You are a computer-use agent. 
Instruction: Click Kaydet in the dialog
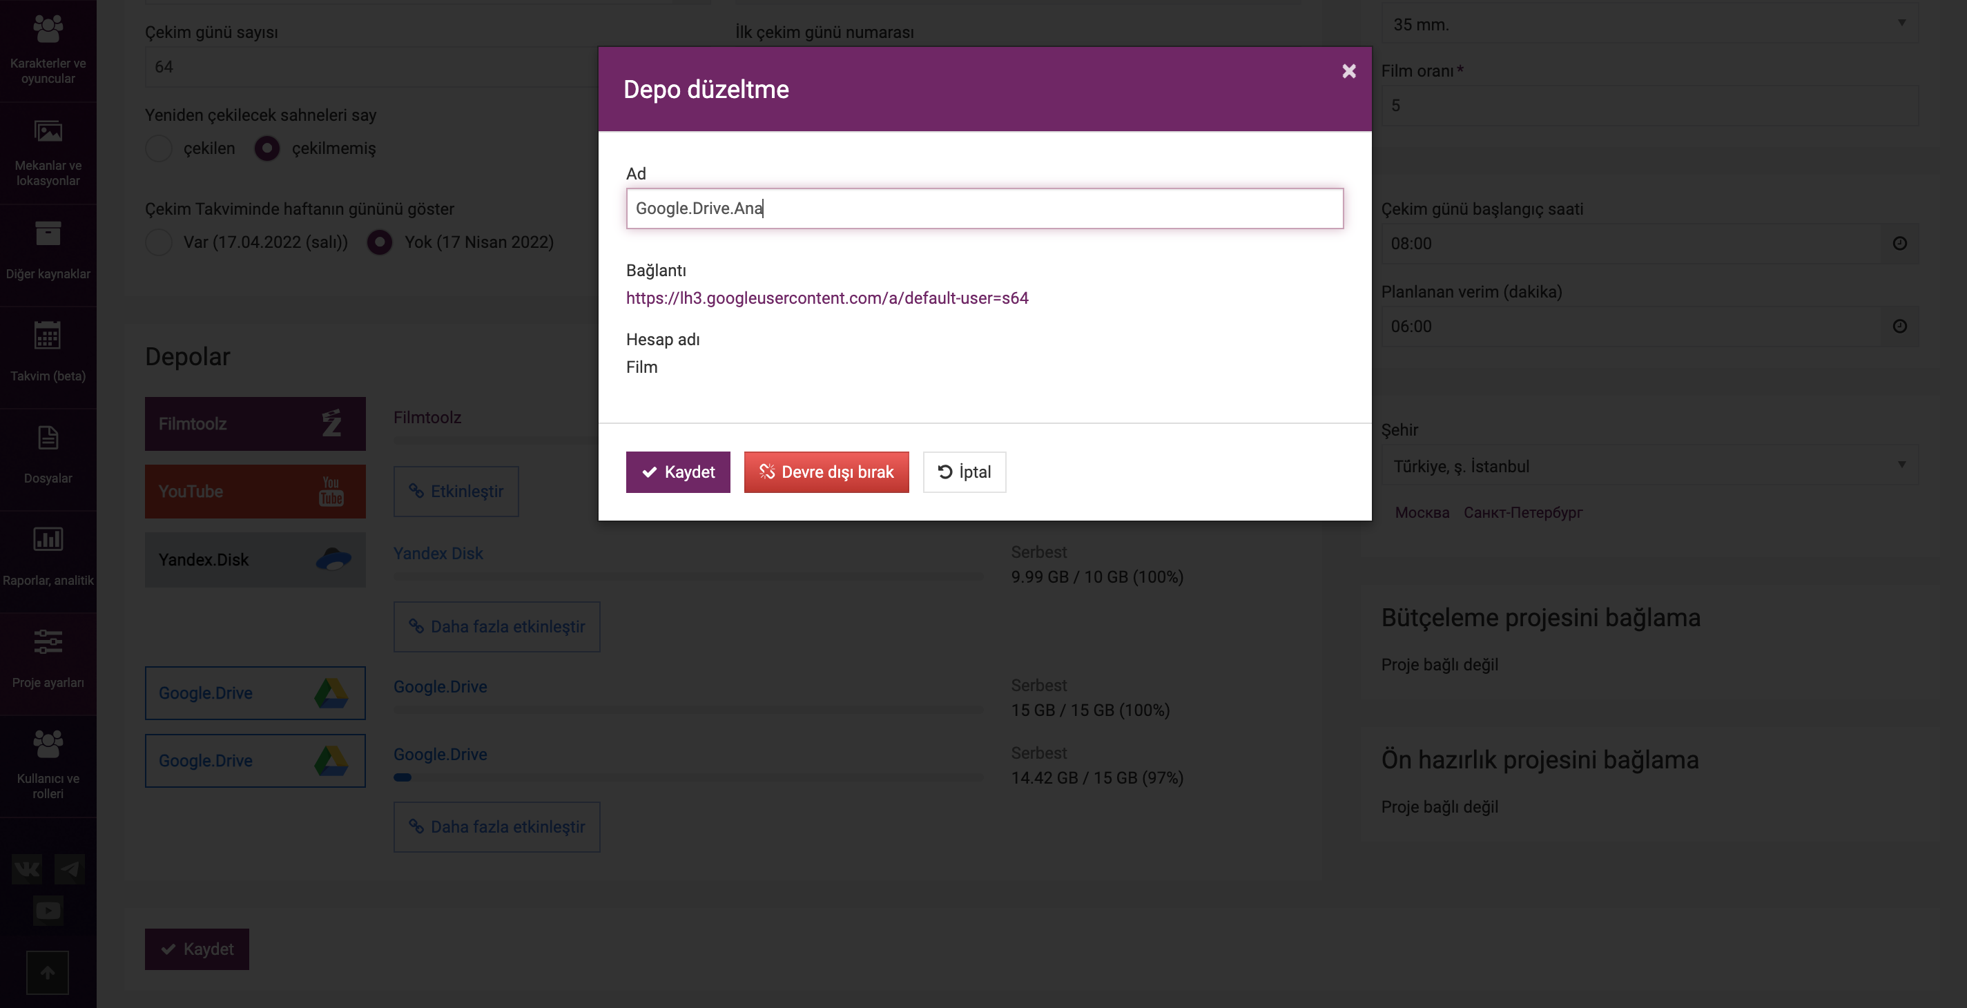click(678, 472)
